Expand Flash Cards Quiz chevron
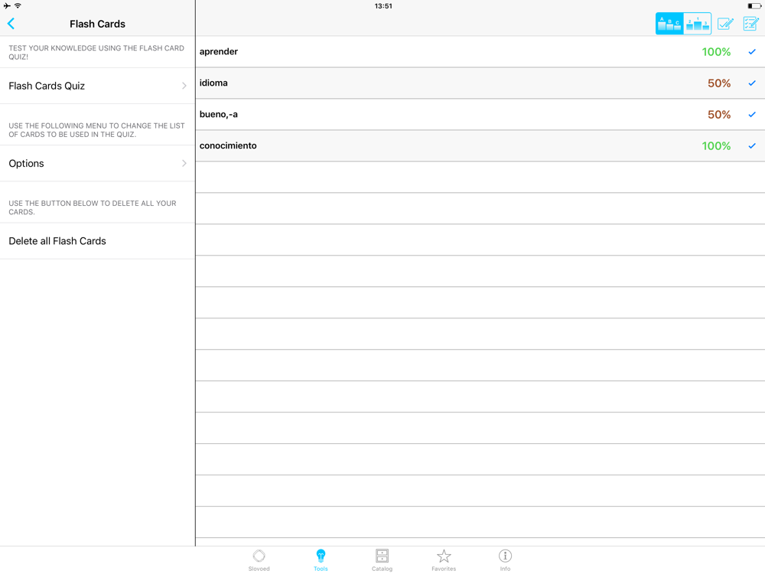 click(x=184, y=86)
